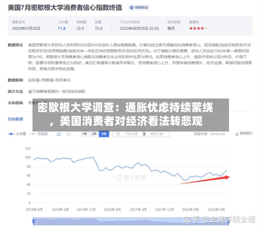
Task: Select the 1年 range tab
Action: point(84,134)
